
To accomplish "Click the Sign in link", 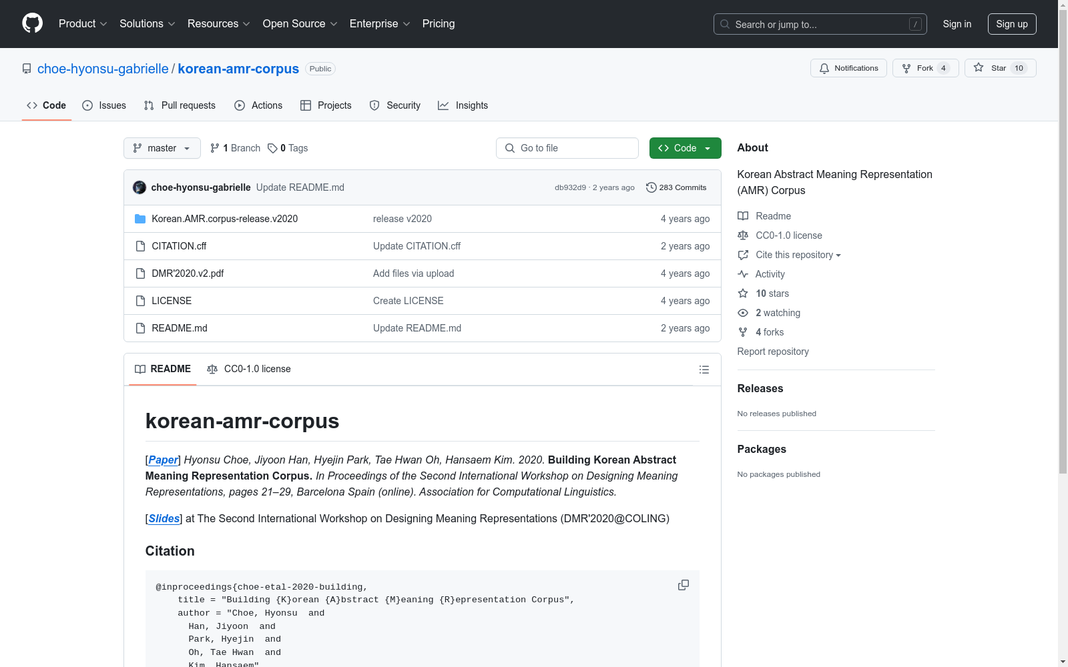I will 957,24.
